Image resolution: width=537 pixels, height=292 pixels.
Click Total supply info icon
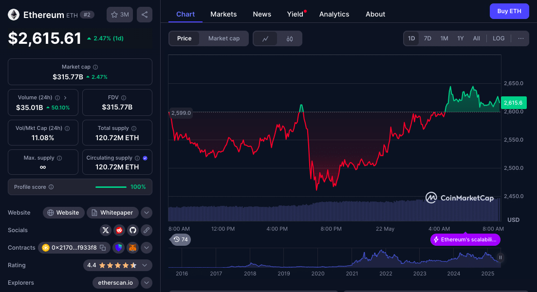[x=134, y=128]
